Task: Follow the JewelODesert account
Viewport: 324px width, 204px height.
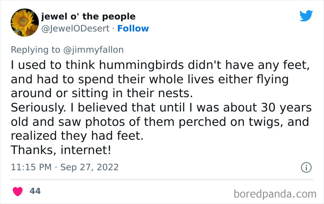Action: coord(133,28)
